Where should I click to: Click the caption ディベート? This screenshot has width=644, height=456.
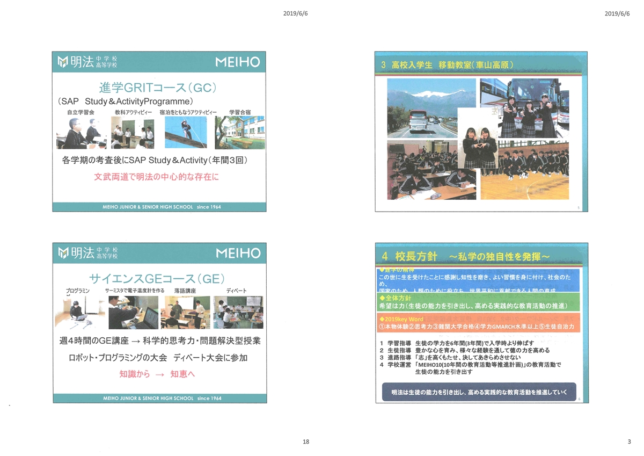pyautogui.click(x=237, y=291)
